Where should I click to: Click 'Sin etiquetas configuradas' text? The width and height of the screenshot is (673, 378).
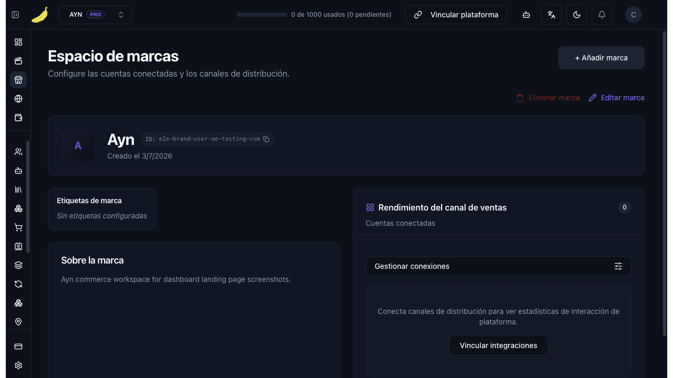click(102, 216)
